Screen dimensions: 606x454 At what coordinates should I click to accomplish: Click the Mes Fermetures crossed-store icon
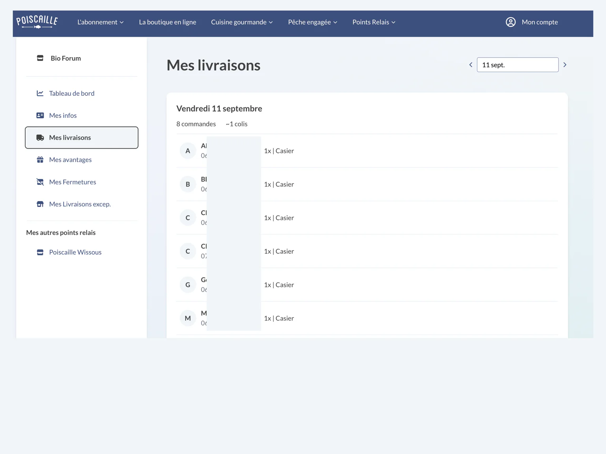coord(40,182)
